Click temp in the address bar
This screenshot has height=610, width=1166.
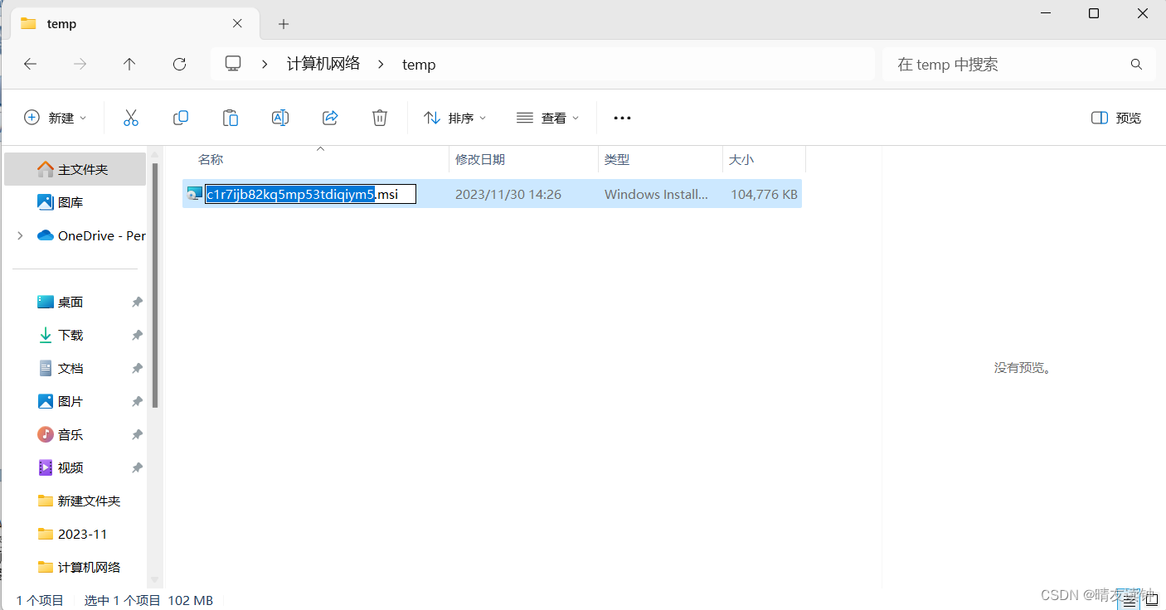[419, 64]
